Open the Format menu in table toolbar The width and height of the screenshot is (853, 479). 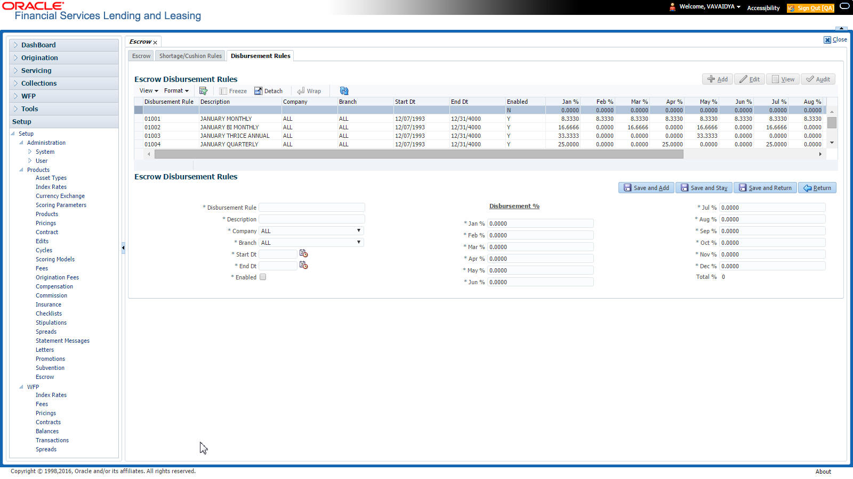pyautogui.click(x=176, y=91)
